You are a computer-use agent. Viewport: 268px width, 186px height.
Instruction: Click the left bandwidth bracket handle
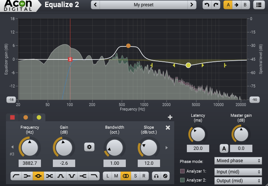151,65
